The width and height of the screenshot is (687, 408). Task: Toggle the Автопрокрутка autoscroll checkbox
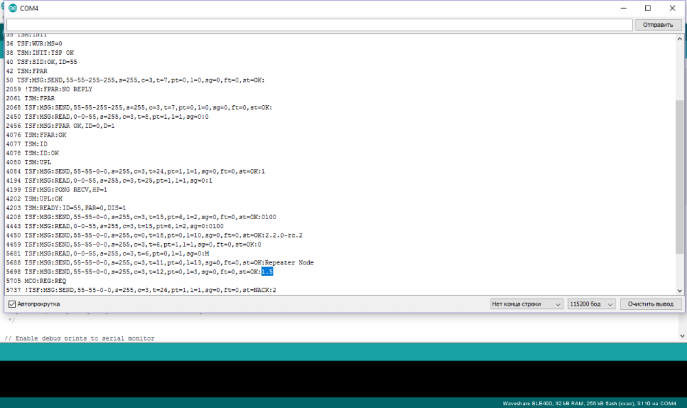click(12, 304)
